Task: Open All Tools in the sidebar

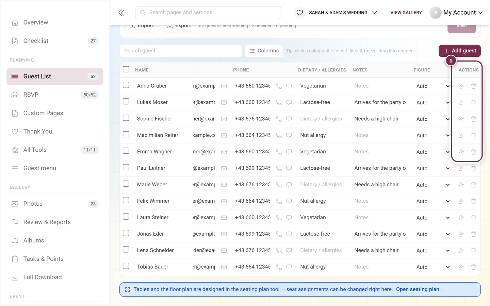Action: [55, 150]
